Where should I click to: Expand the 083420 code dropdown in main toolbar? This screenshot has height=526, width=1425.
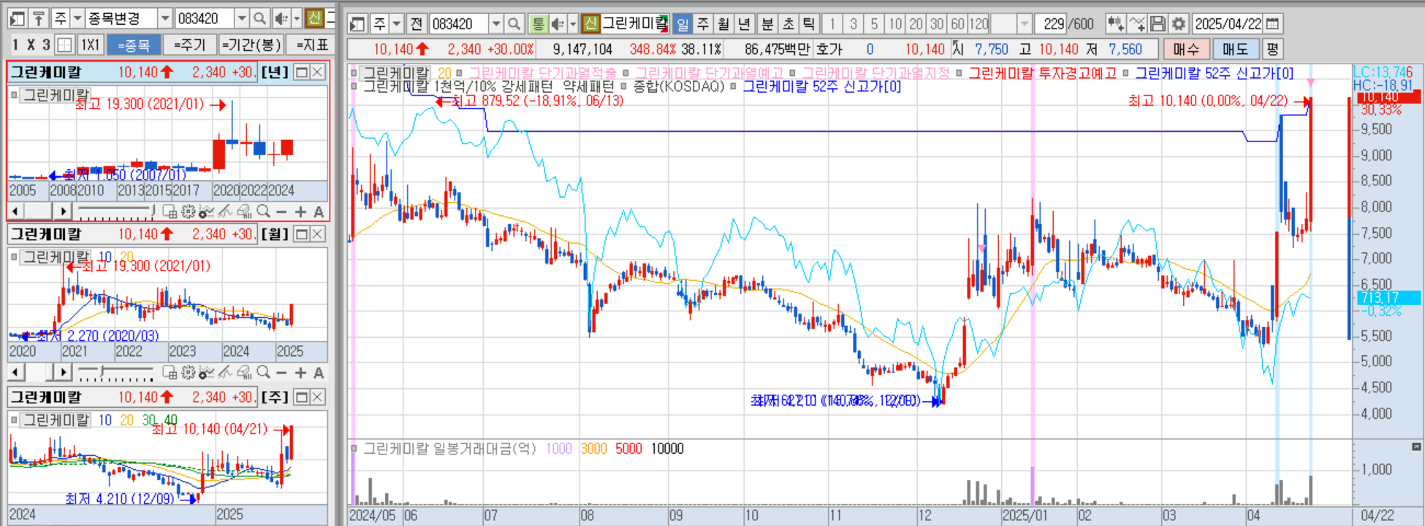496,24
